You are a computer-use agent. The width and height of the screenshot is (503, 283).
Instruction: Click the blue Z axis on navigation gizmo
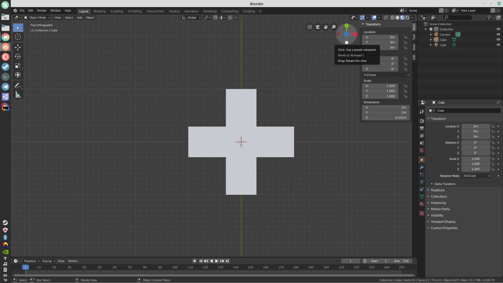(x=347, y=34)
